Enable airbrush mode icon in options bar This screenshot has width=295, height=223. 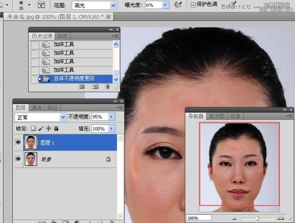coord(178,5)
